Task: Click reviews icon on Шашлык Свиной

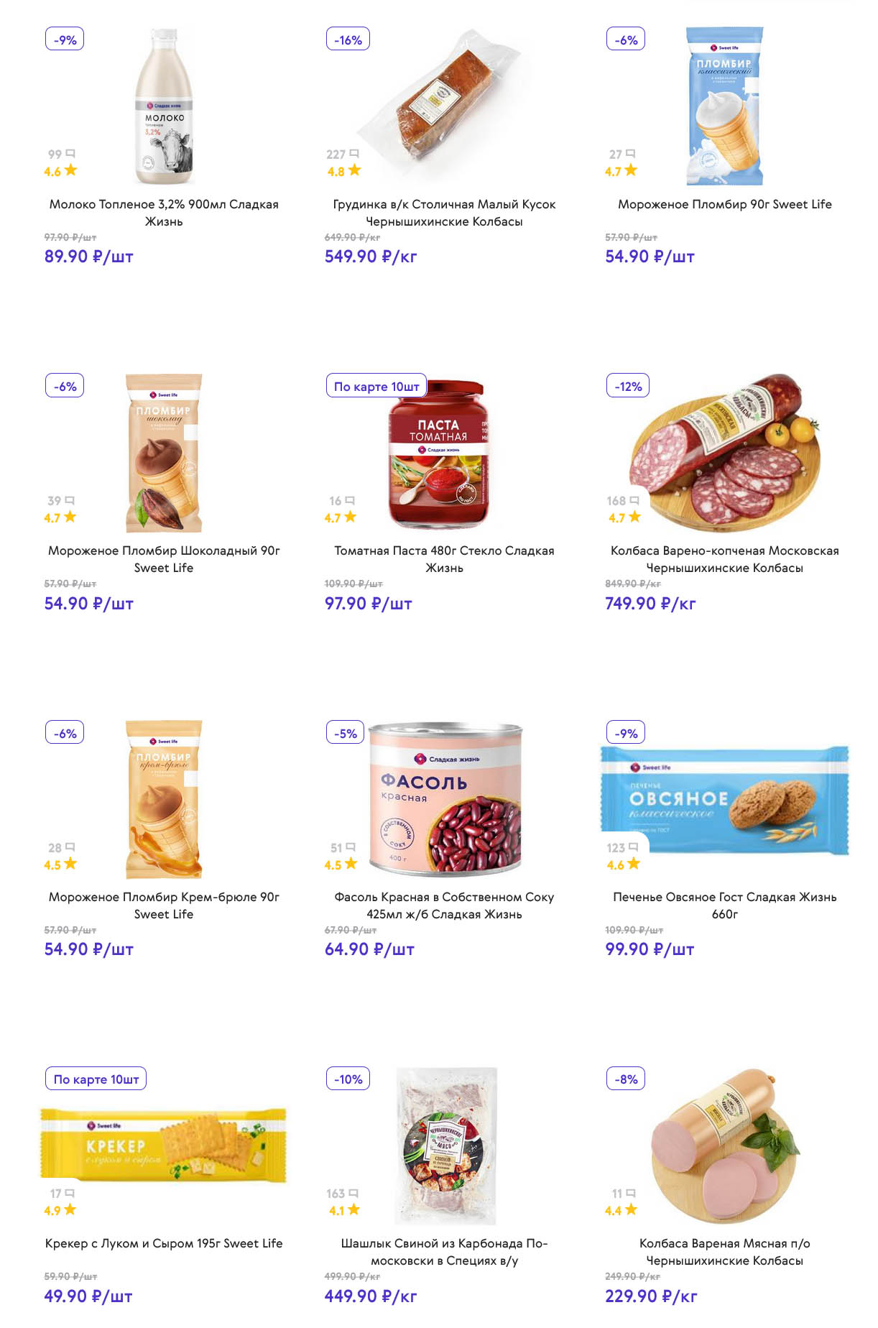Action: coord(353,1194)
